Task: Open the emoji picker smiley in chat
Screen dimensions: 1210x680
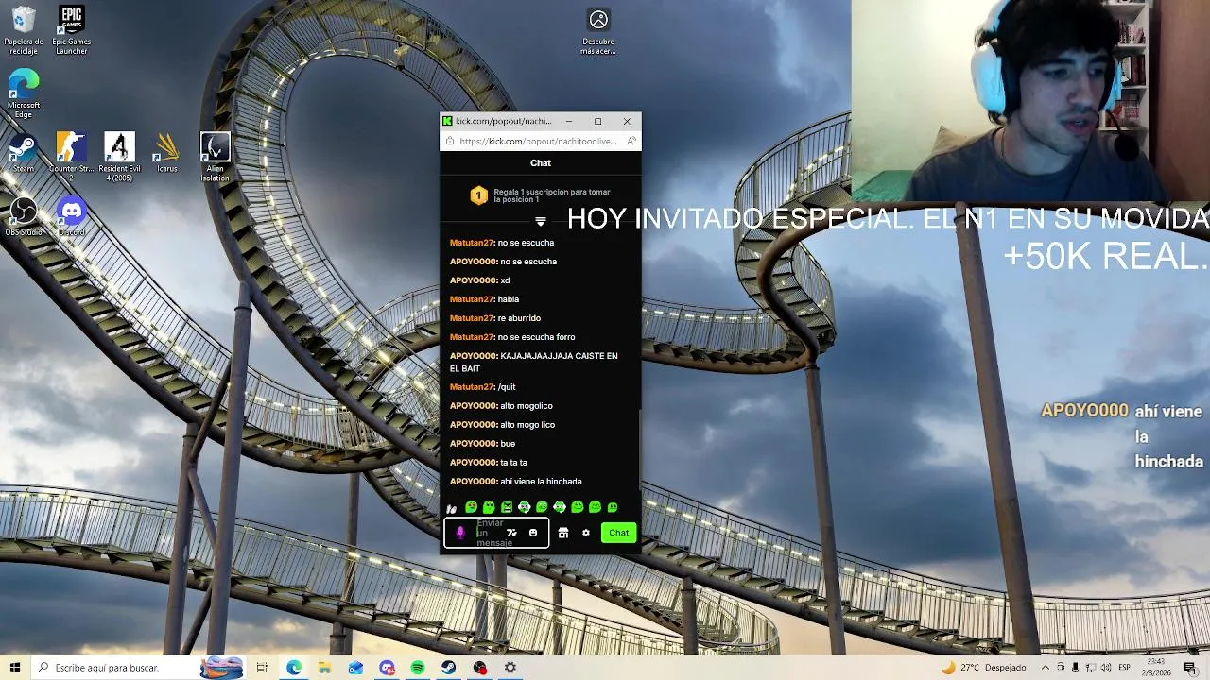Action: 533,533
